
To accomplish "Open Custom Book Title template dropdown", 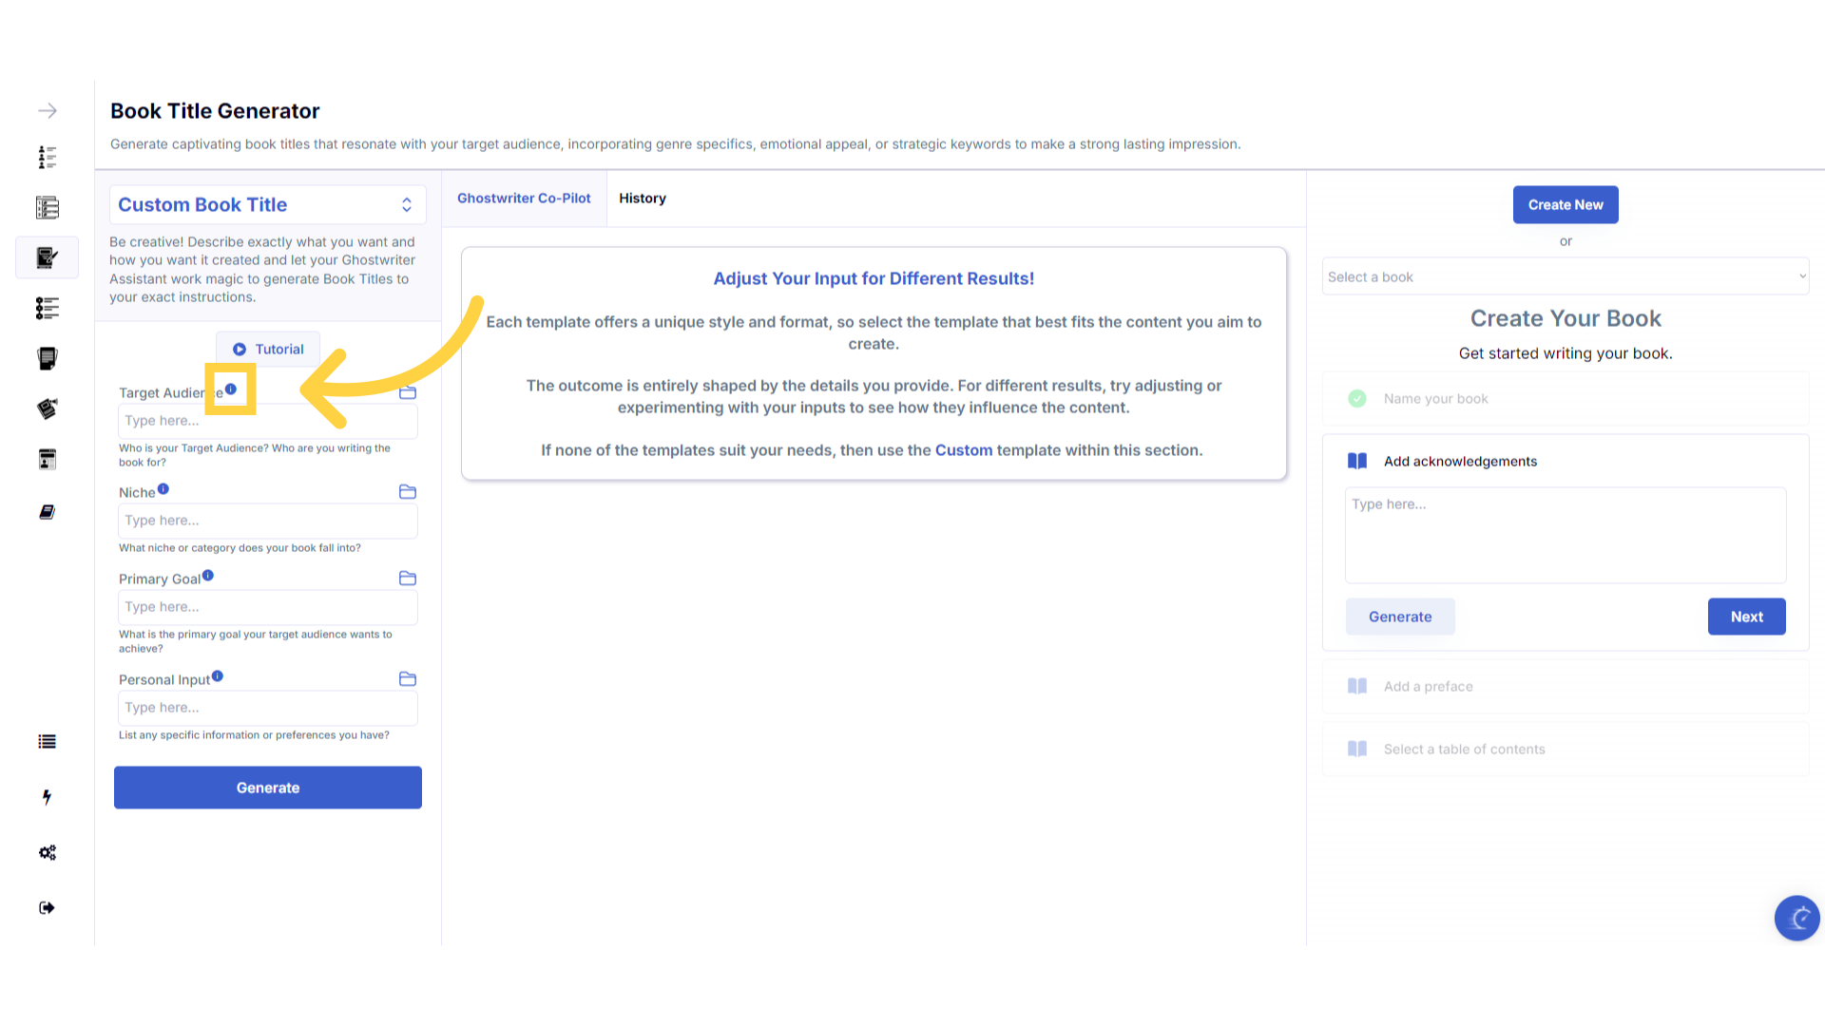I will tap(268, 205).
